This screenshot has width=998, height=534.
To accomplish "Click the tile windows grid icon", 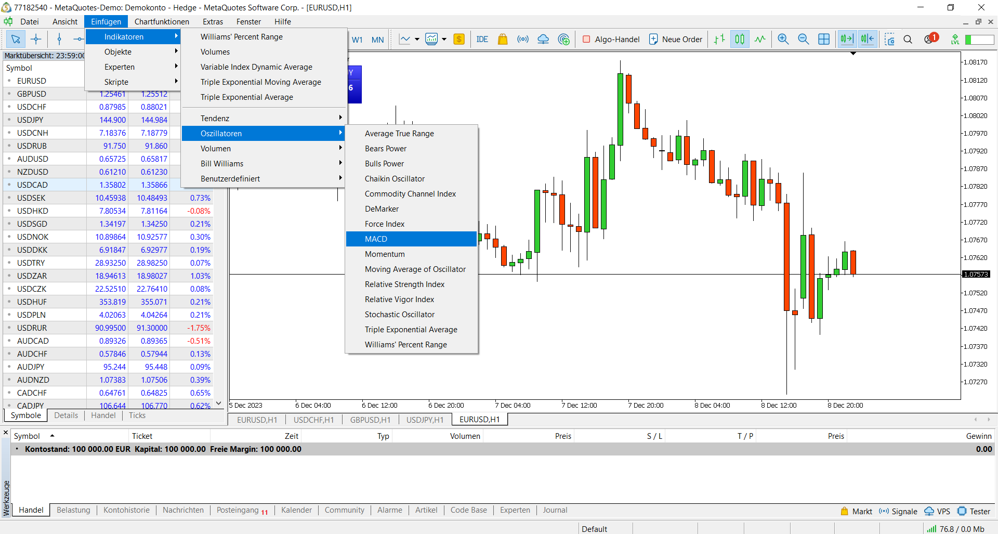I will pyautogui.click(x=824, y=39).
